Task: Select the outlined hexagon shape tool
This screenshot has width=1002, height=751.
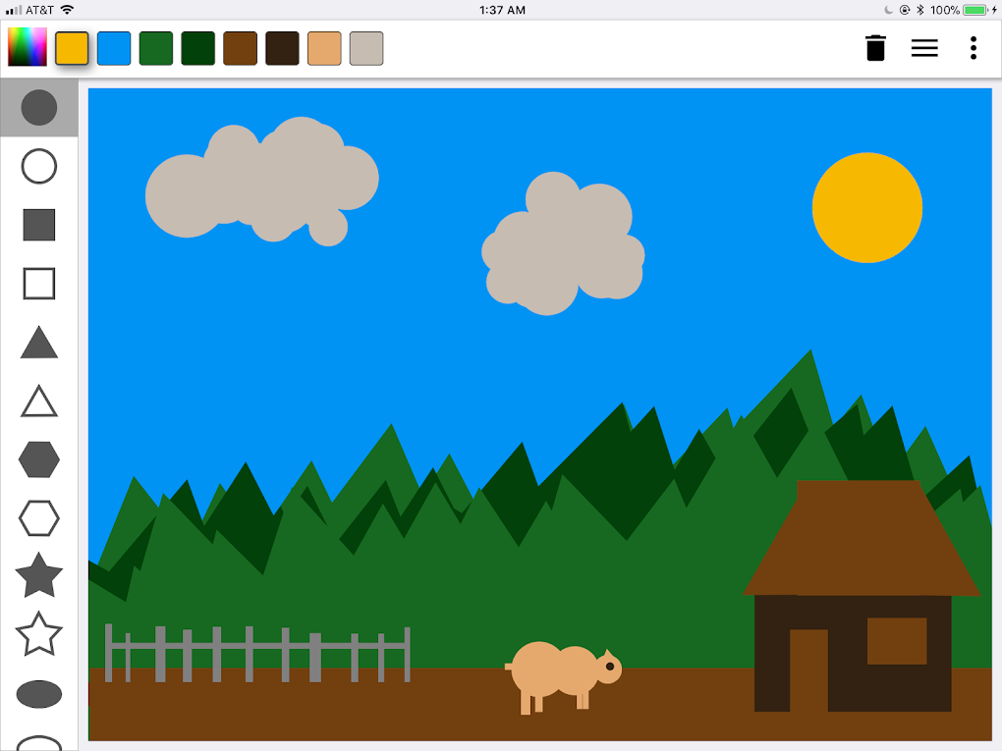Action: (38, 519)
